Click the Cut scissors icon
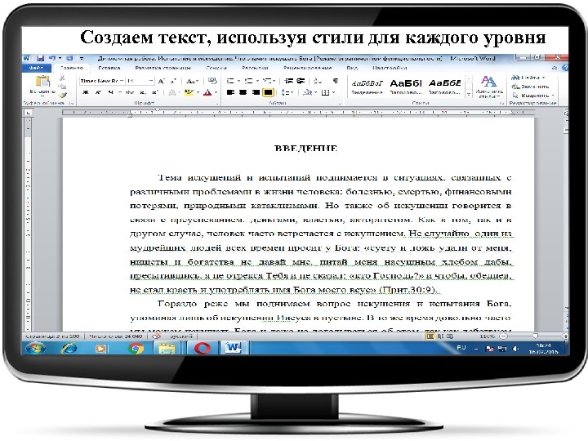This screenshot has width=588, height=441. [x=62, y=78]
